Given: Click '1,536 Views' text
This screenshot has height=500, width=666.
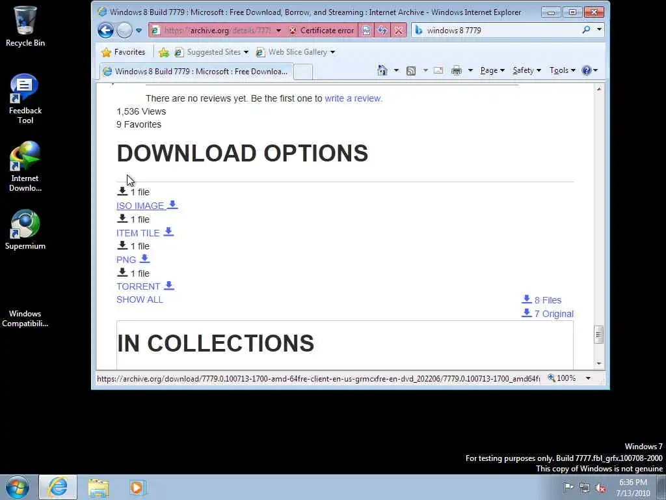Looking at the screenshot, I should click(x=141, y=111).
